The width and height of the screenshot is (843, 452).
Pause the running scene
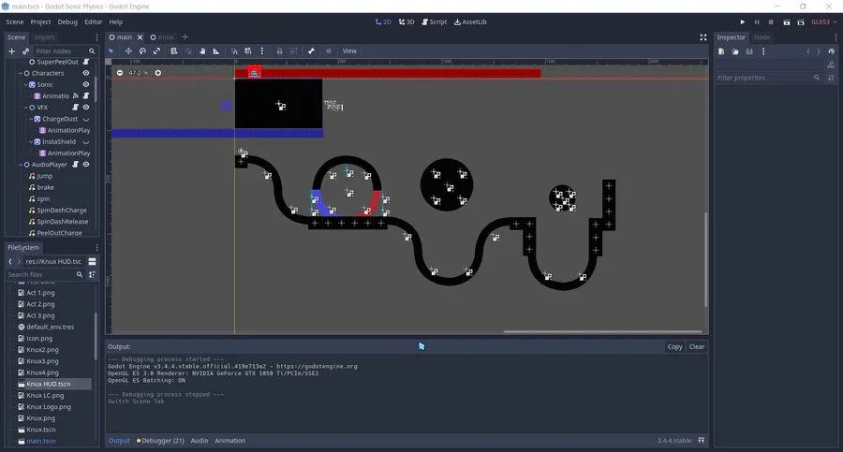(x=757, y=22)
